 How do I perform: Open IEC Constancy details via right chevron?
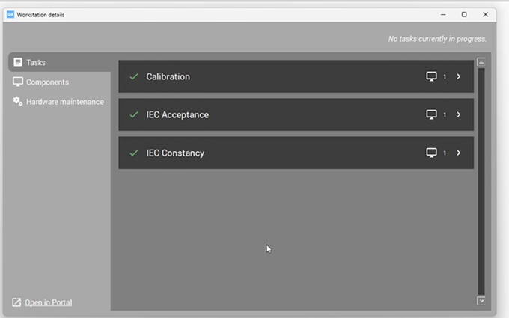pos(458,153)
